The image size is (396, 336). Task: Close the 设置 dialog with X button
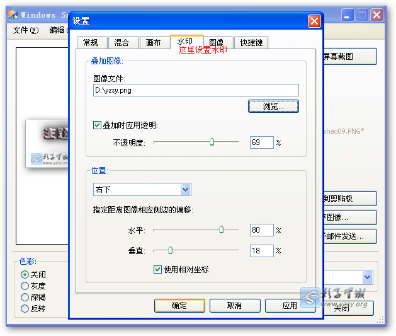[x=314, y=21]
